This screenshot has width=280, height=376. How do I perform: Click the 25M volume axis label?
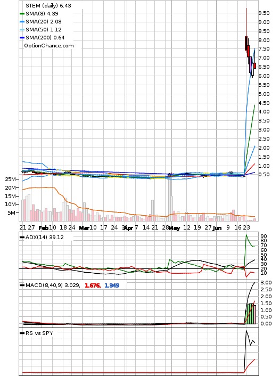[x=11, y=179]
